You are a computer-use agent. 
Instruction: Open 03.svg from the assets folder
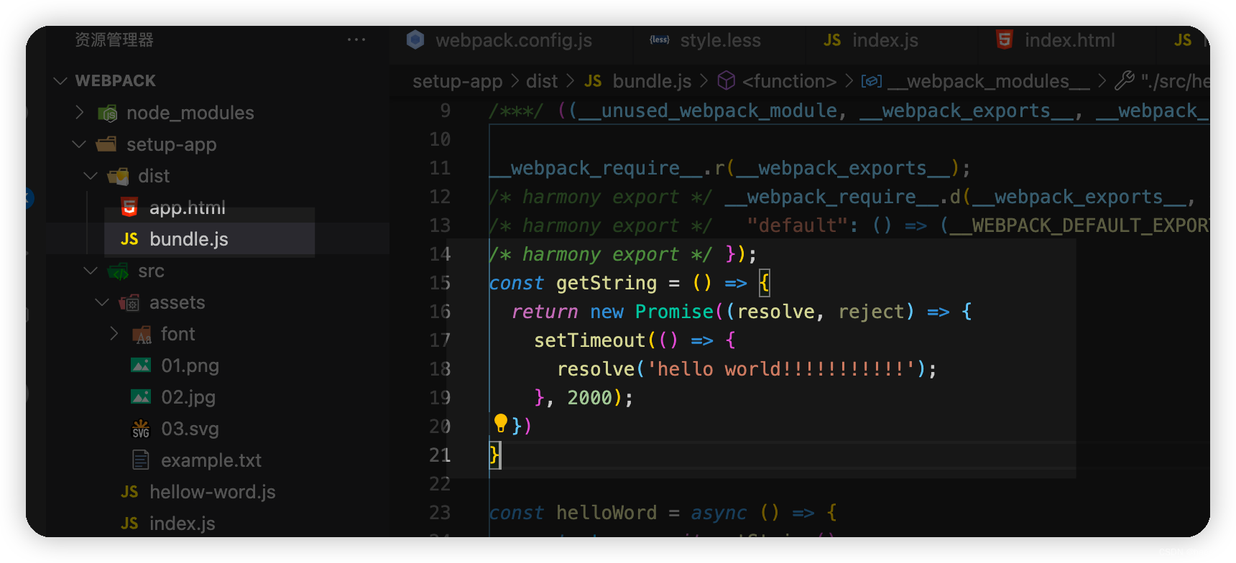(190, 429)
